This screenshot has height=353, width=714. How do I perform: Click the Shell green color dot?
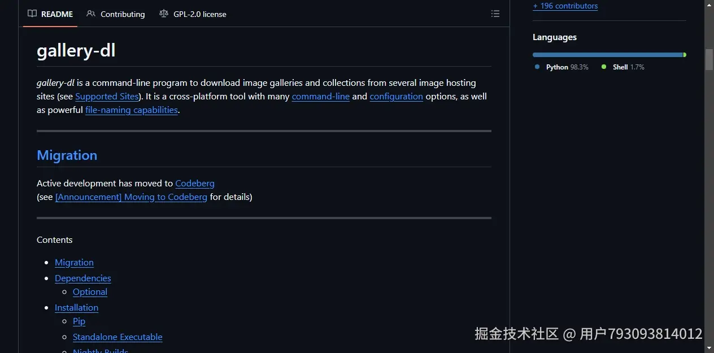click(x=604, y=67)
